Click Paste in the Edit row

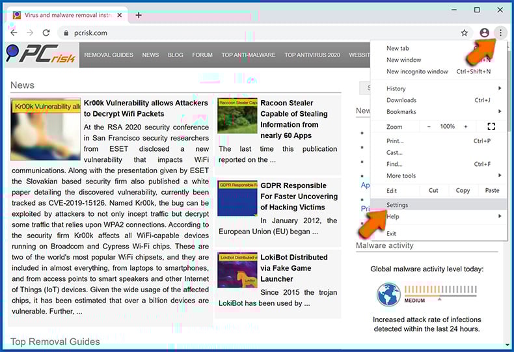click(492, 191)
